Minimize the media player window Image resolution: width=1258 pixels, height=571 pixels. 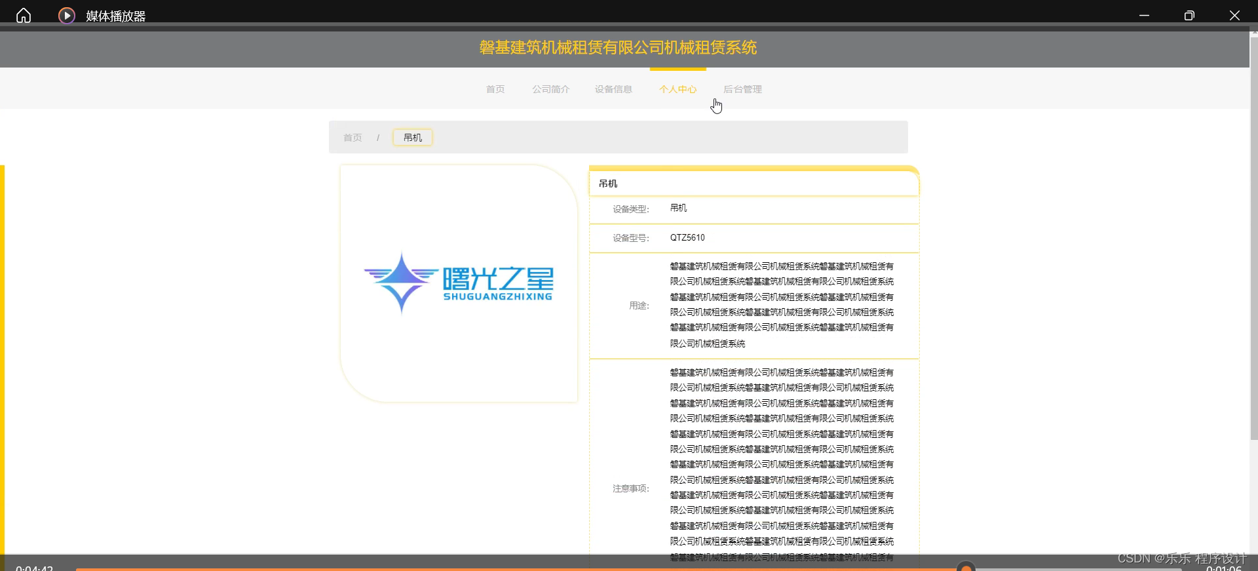1144,16
